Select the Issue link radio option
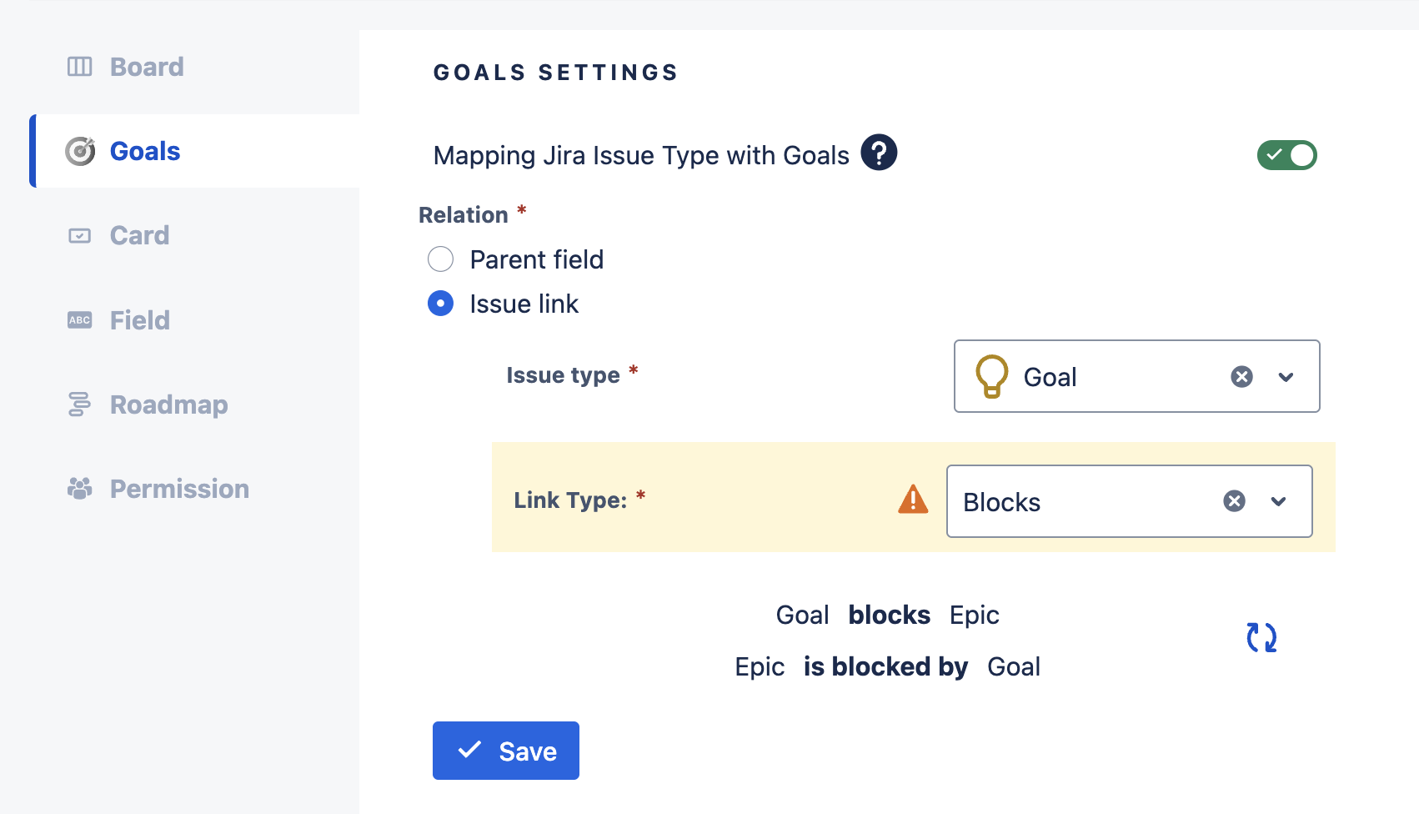Image resolution: width=1419 pixels, height=814 pixels. pyautogui.click(x=440, y=304)
